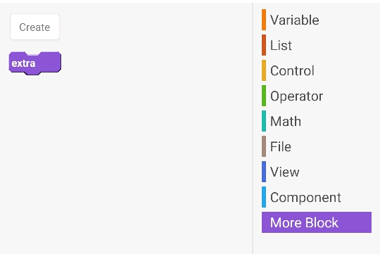This screenshot has height=254, width=380.
Task: Open the List block category
Action: coord(317,45)
